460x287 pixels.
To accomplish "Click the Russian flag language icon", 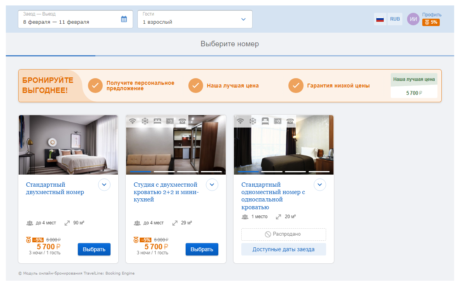I will coord(380,19).
